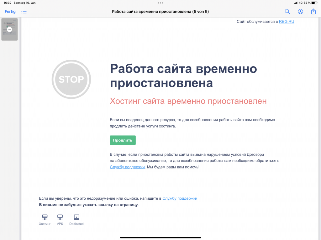Open the share sheet icon
This screenshot has height=240, width=321.
tap(313, 12)
